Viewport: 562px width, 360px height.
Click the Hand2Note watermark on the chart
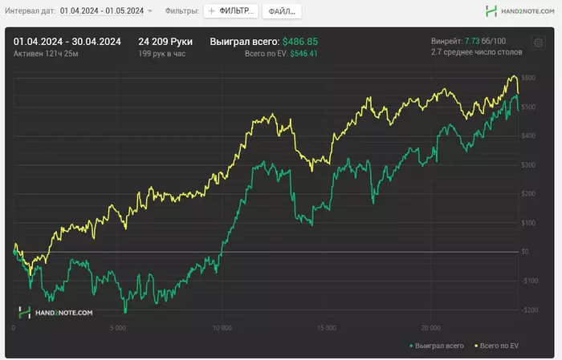click(x=56, y=313)
